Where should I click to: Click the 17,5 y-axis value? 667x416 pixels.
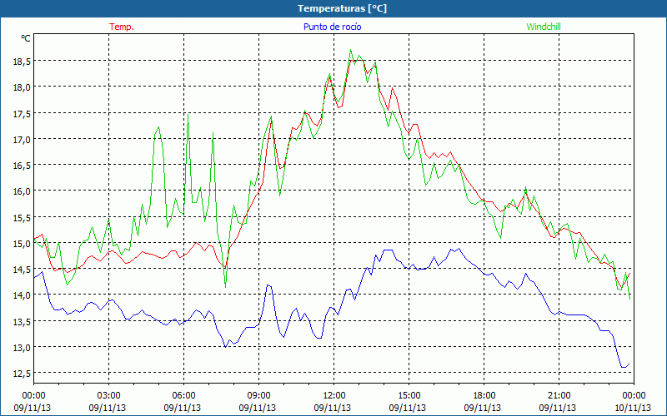22,113
